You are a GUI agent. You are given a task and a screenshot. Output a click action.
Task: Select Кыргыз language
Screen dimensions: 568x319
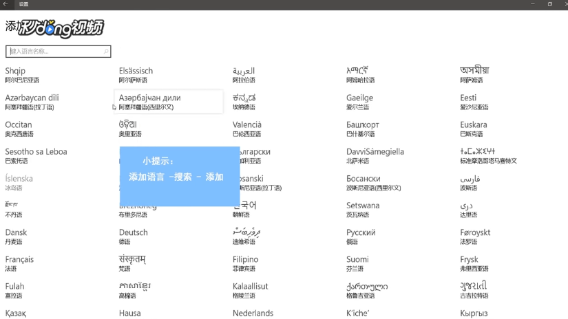[474, 313]
